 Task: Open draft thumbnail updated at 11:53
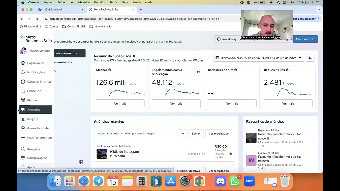click(251, 138)
